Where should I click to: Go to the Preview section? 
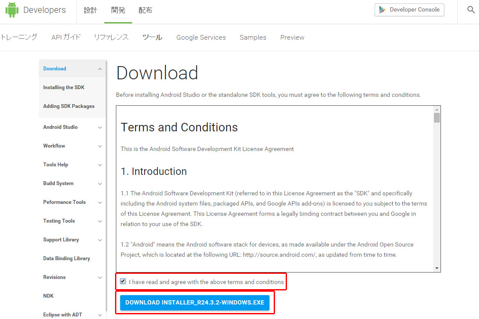[x=293, y=38]
